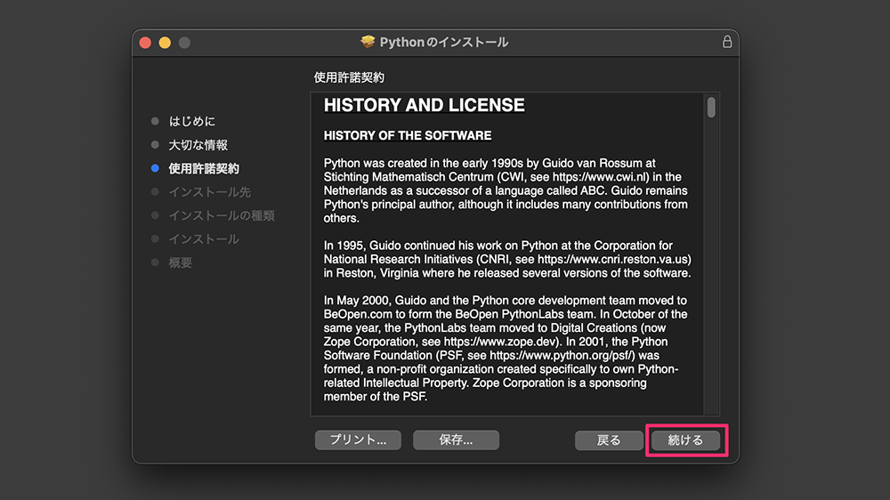Select the 使用許諾契約 step in sidebar
The height and width of the screenshot is (500, 890).
[204, 168]
